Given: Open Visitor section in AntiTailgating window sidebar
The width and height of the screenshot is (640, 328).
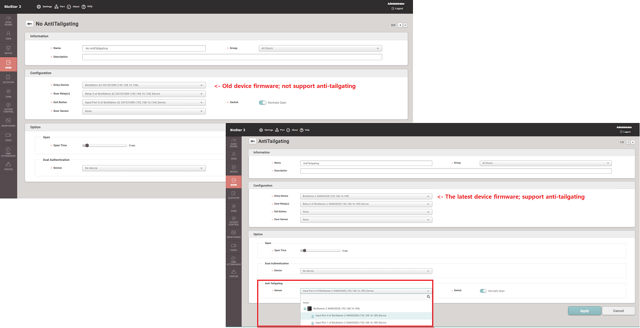Looking at the screenshot, I should point(234,273).
